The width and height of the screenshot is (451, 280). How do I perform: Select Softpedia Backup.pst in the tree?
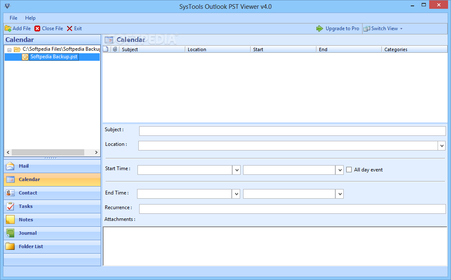(54, 57)
